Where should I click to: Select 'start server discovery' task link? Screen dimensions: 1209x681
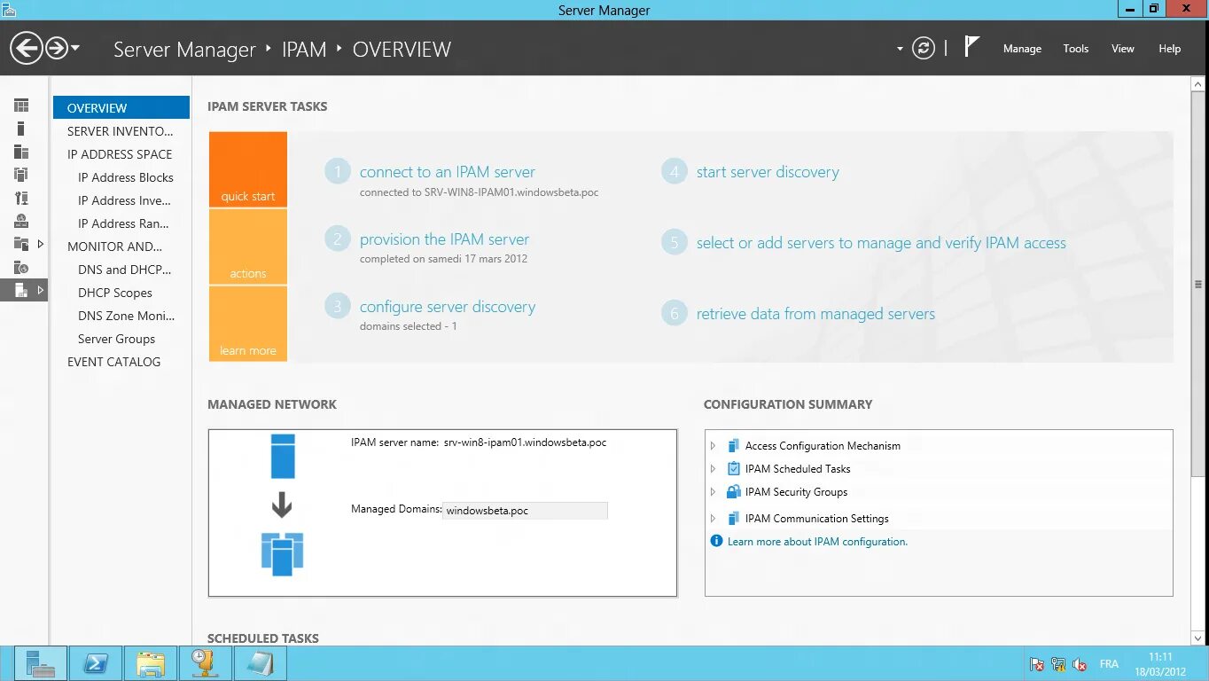pos(768,171)
